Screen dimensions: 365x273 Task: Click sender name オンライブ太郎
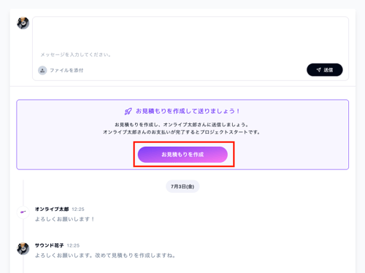click(52, 209)
